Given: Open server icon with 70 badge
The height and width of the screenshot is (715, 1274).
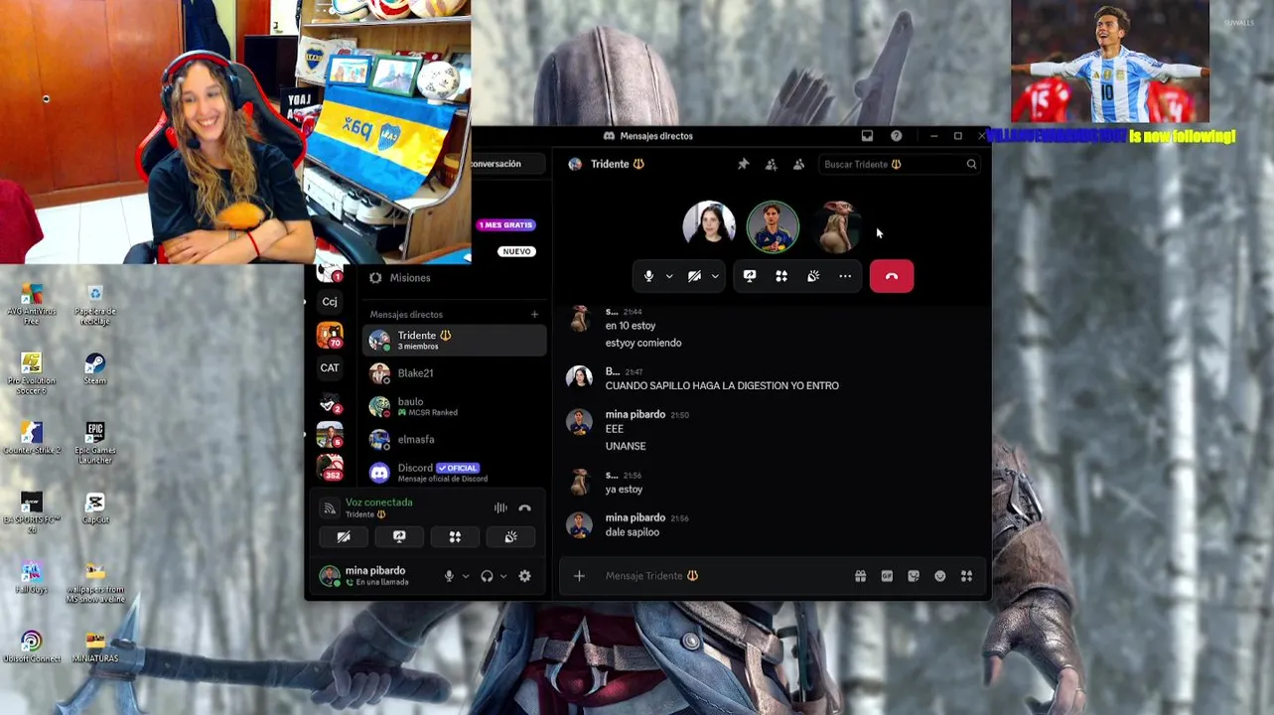Looking at the screenshot, I should pos(330,335).
